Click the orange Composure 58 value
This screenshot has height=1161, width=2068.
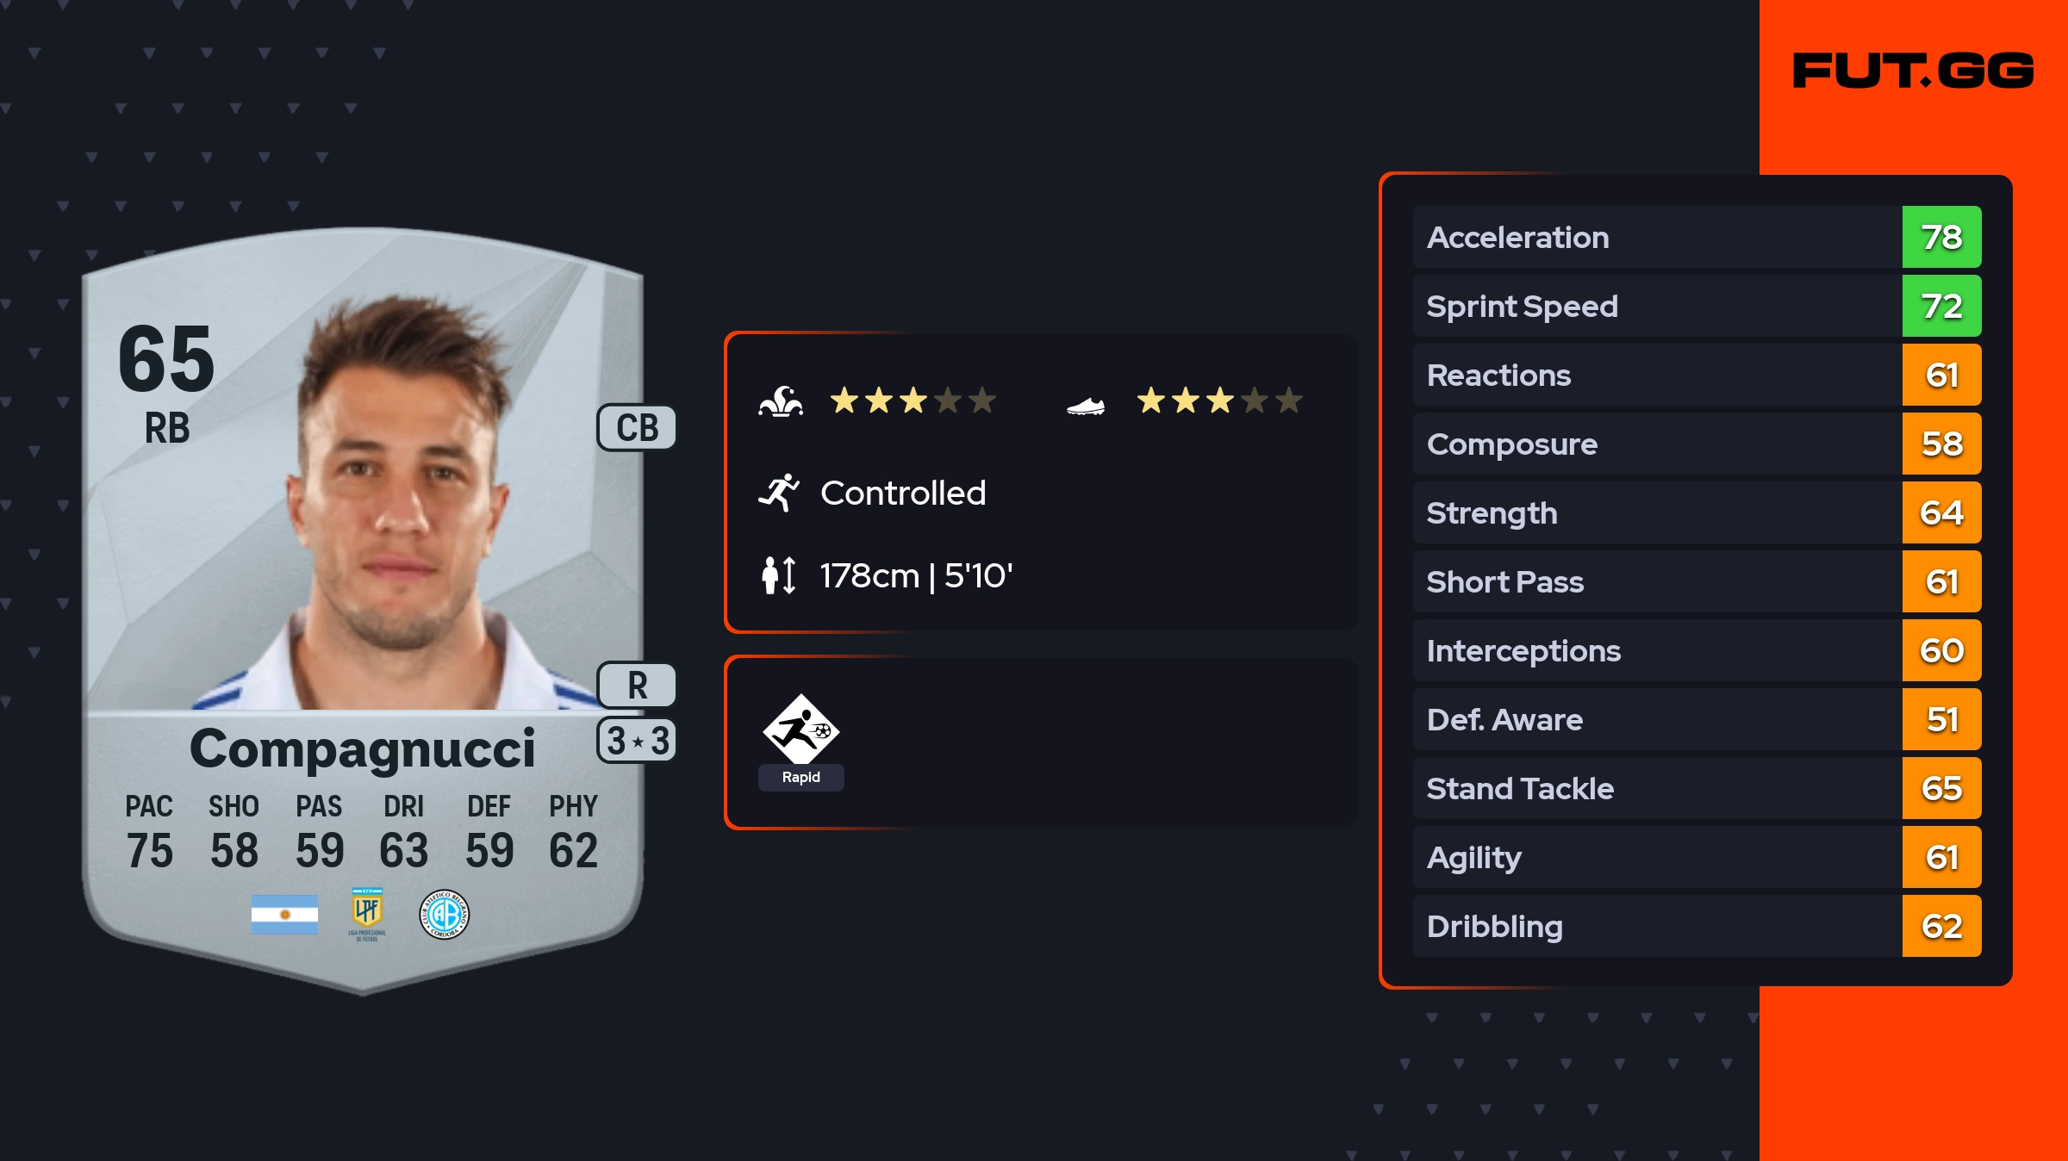(1941, 444)
